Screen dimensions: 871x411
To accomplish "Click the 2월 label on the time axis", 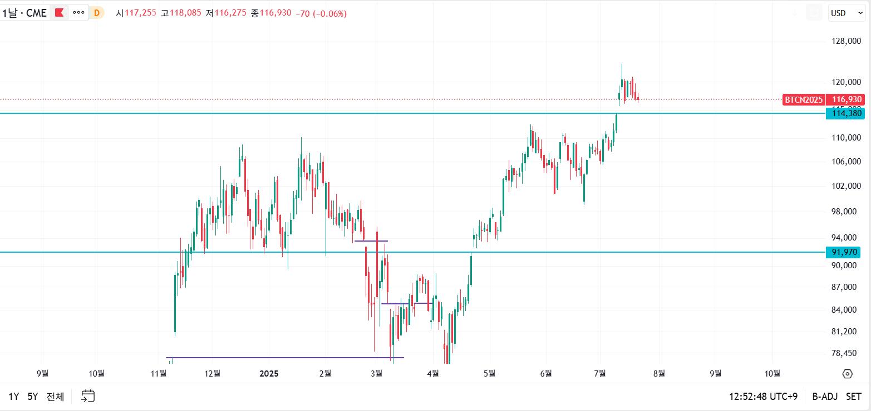I will click(326, 373).
